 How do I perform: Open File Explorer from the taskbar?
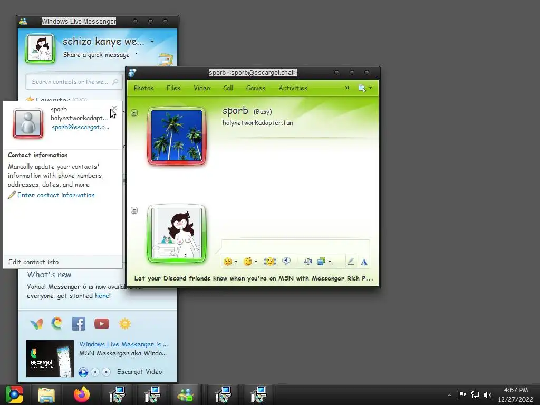click(46, 394)
